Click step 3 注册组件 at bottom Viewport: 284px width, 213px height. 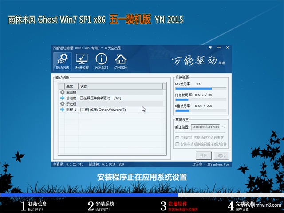click(179, 206)
